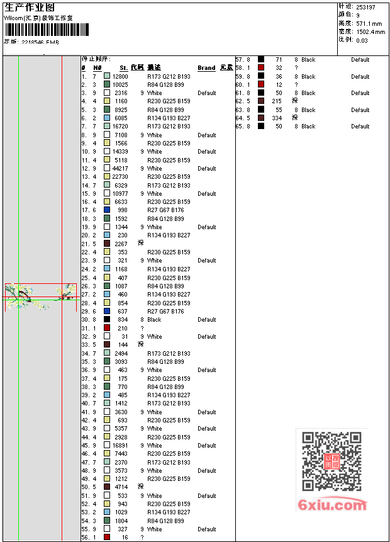Click stitch count '1804' in row 54
The width and height of the screenshot is (390, 542).
[121, 521]
